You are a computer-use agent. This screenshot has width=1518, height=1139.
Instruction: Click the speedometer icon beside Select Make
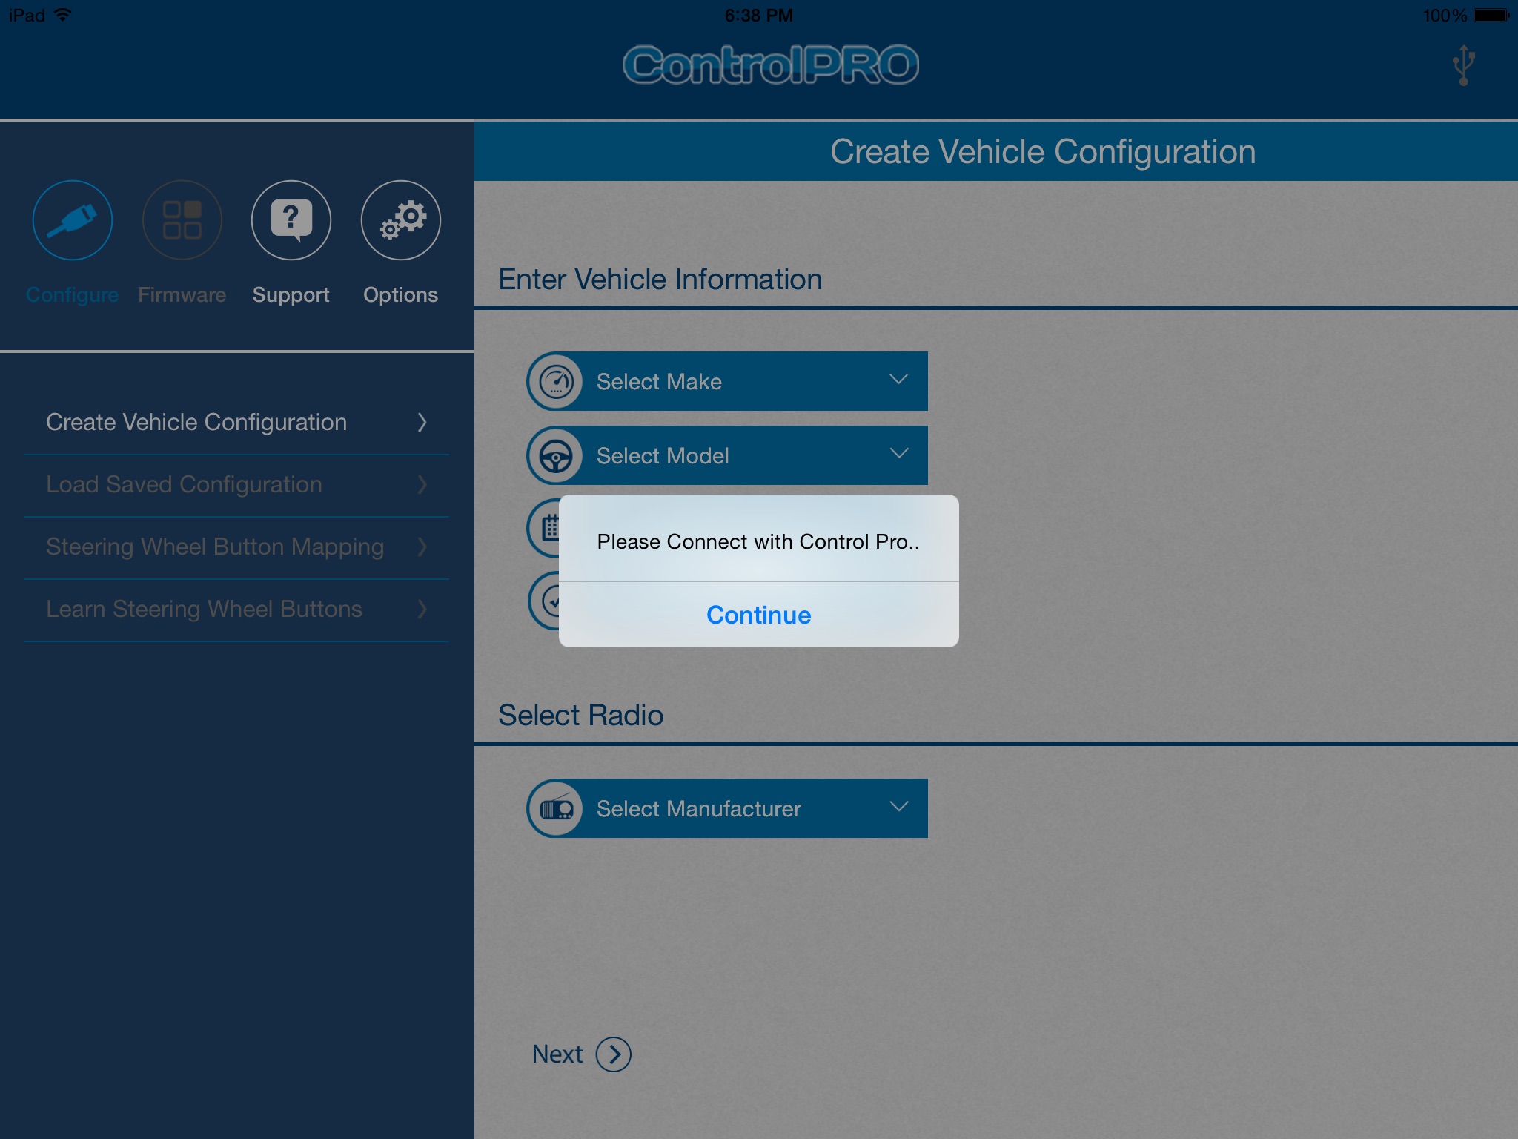point(555,382)
